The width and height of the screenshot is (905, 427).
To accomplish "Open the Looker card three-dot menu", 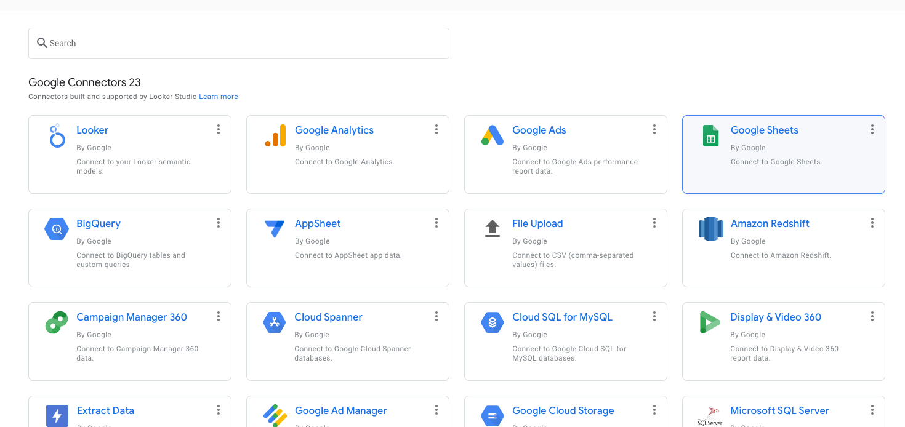I will [x=218, y=129].
